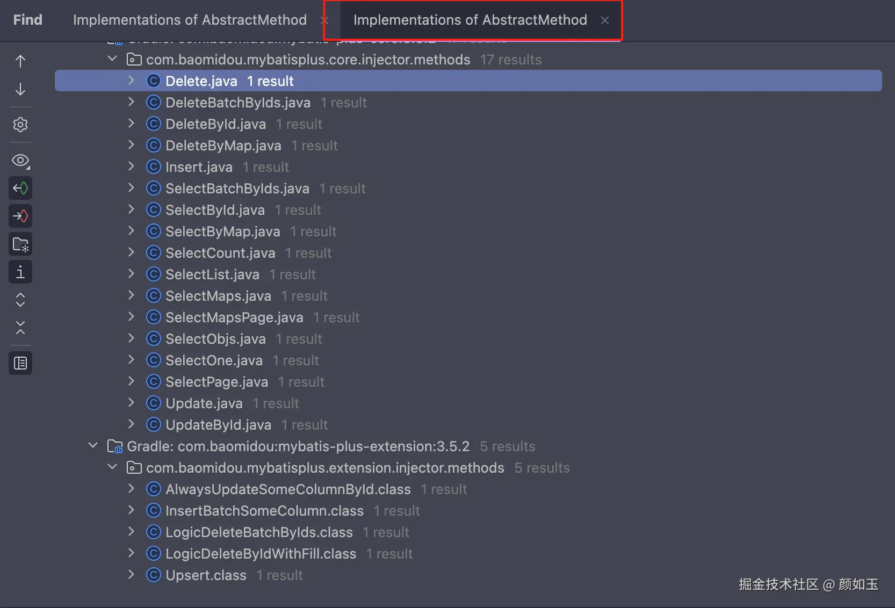Close the highlighted Implementations of AbstractMethod tab

605,20
